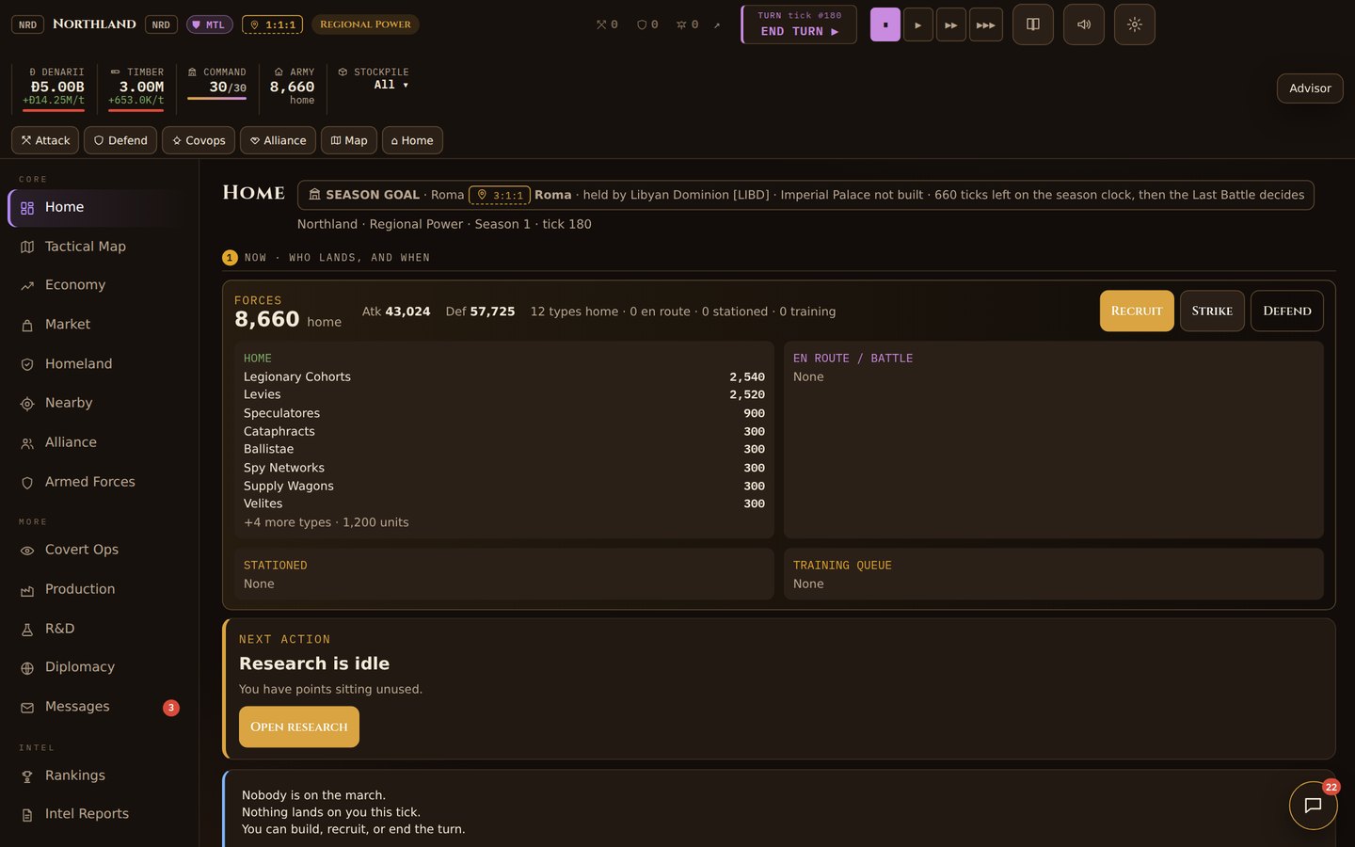Open Covert Ops eye icon in sidebar
Viewport: 1355px width, 847px height.
coord(27,550)
